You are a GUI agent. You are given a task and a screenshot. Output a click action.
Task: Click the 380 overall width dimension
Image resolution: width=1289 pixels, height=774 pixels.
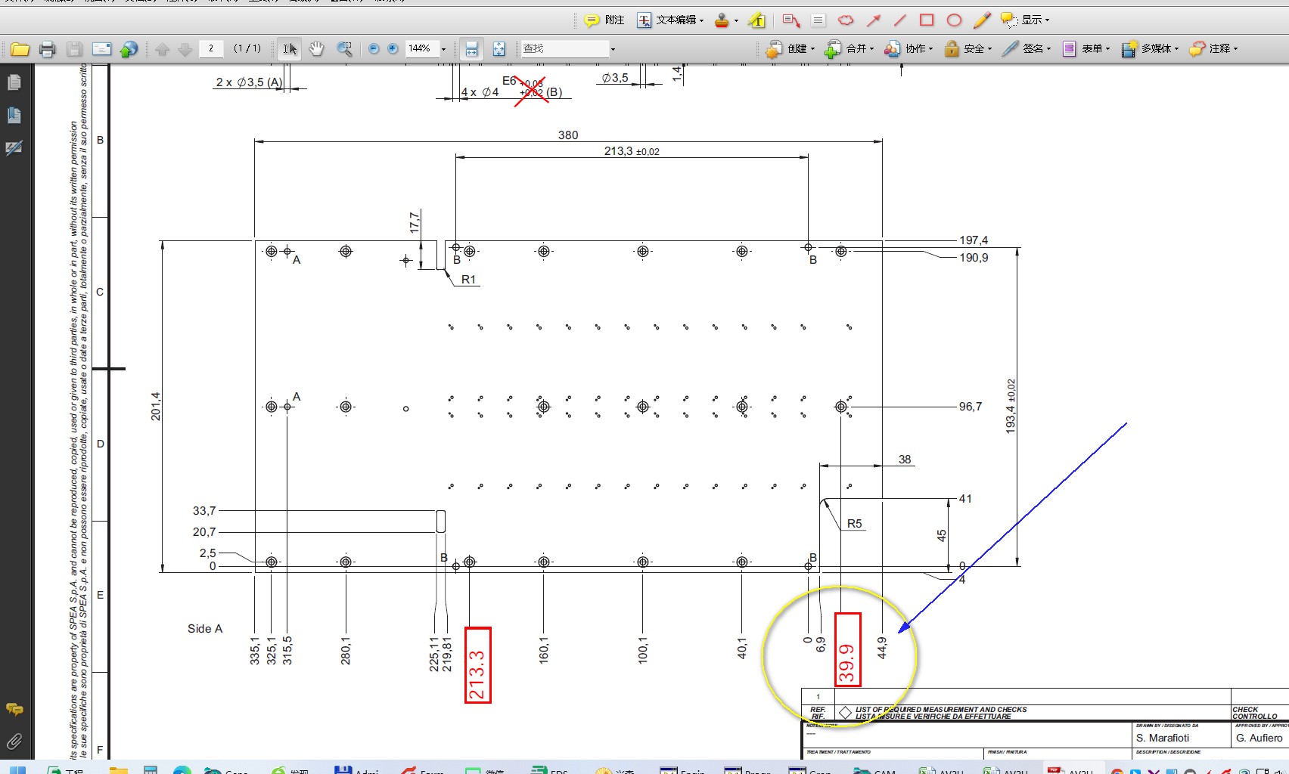[x=568, y=135]
